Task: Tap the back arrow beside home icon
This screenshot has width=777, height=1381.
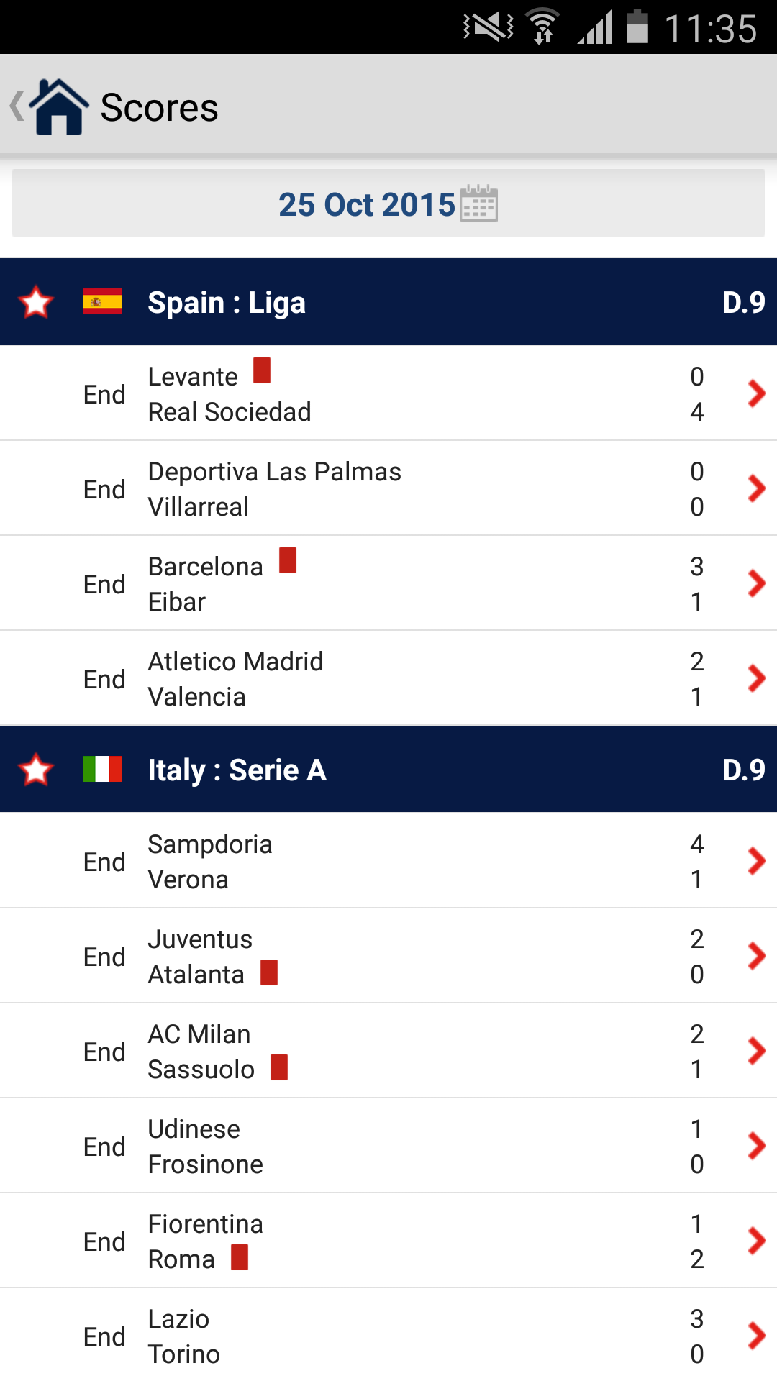Action: (x=16, y=106)
